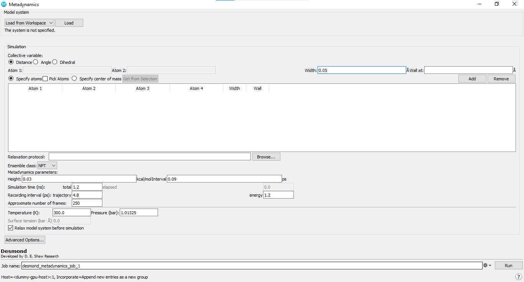
Task: Click the Pressure field
Action: click(139, 213)
